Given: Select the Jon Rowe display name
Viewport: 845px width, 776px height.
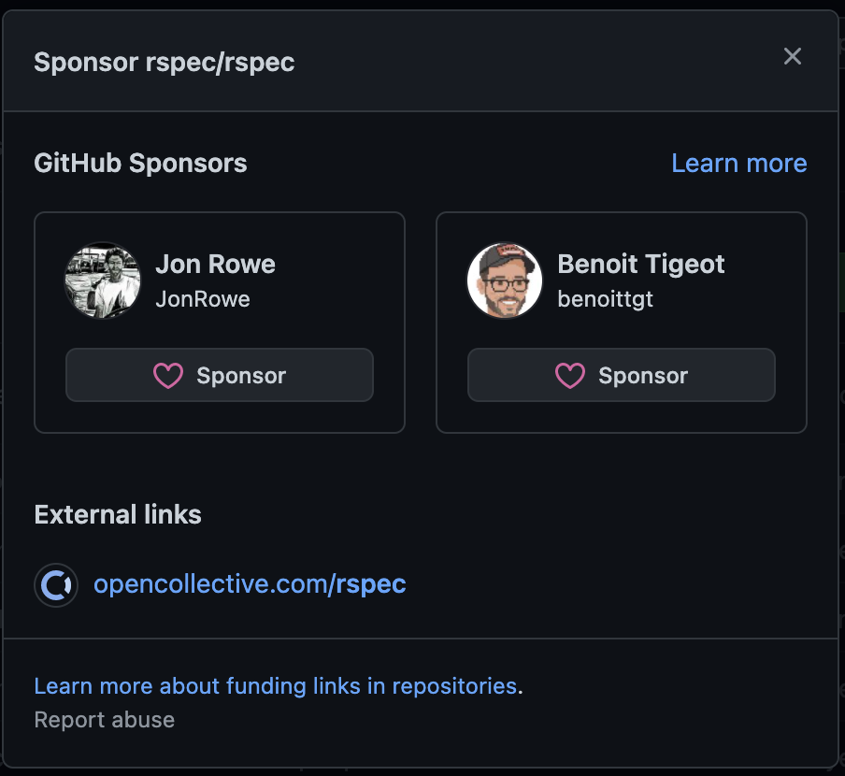Looking at the screenshot, I should [216, 264].
